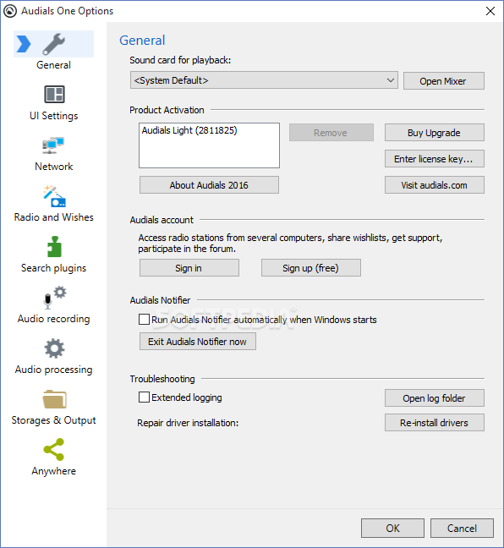This screenshot has height=548, width=504.
Task: Open Network computers icon
Action: 53,145
